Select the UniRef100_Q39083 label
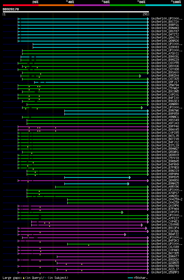 click(165, 47)
